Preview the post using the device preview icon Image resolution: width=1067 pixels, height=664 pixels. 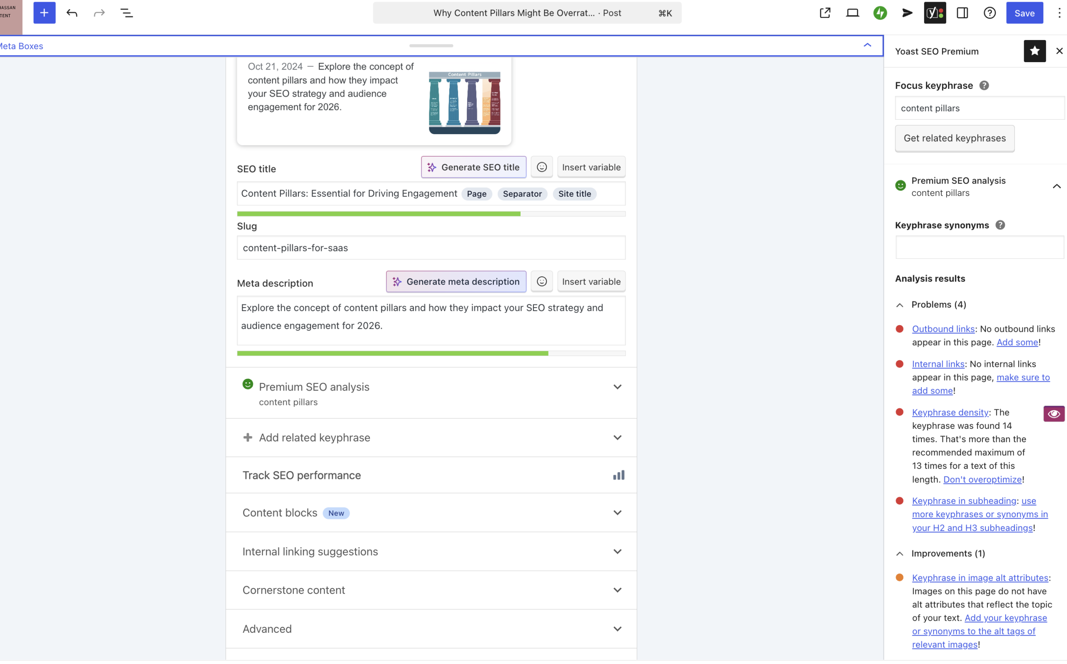[x=852, y=13]
